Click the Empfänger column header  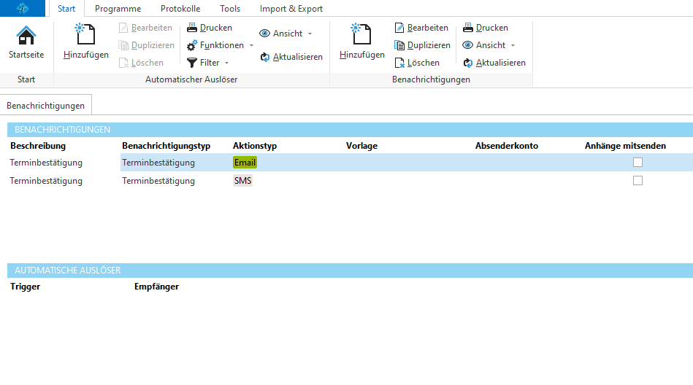156,287
